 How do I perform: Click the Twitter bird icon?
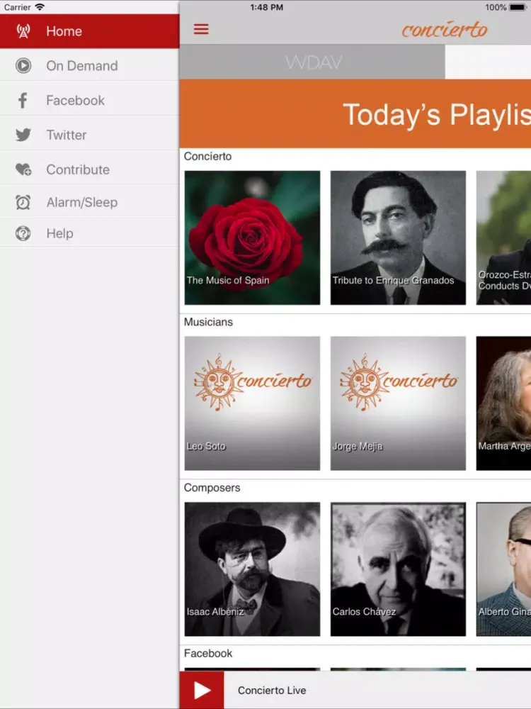point(23,135)
